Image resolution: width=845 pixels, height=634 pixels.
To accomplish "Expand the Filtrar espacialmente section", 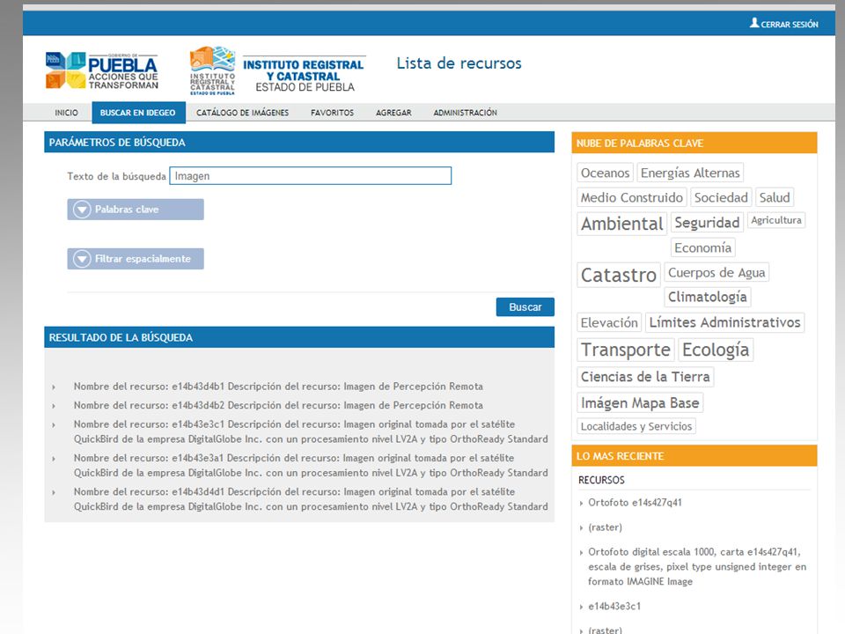I will 136,259.
